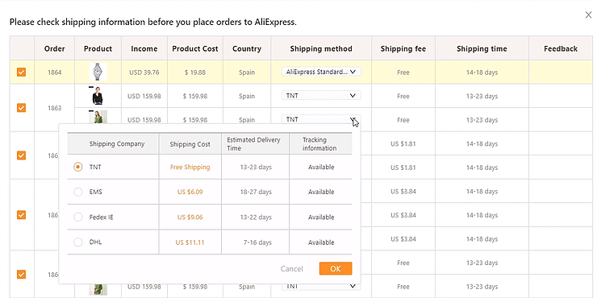Toggle the checkbox beside the US $1.81 rows

click(x=21, y=155)
